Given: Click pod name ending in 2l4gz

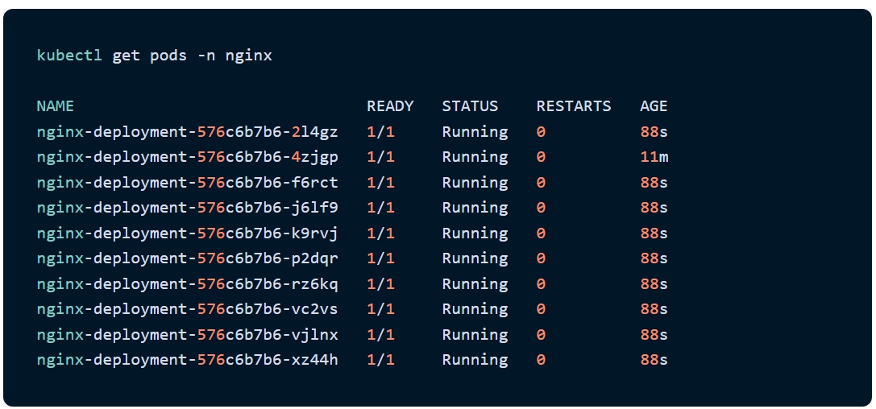Looking at the screenshot, I should [187, 131].
